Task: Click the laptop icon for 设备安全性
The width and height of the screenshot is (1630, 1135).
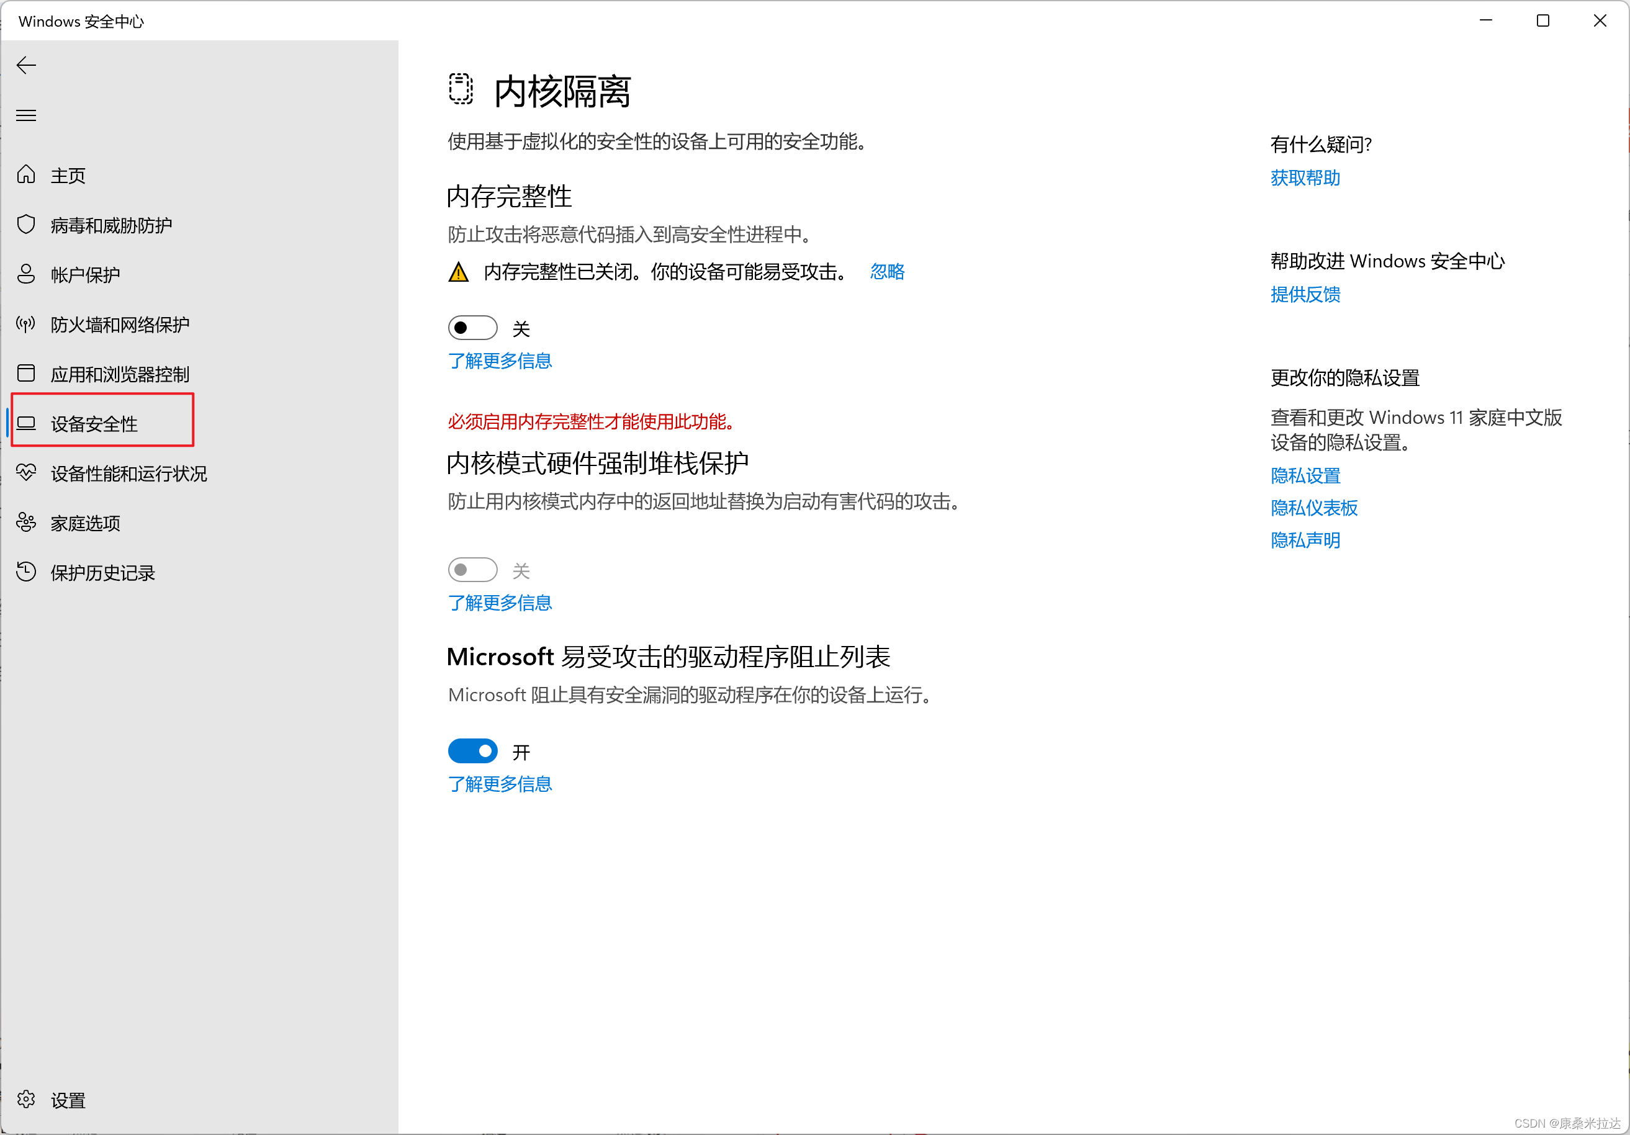Action: tap(26, 423)
